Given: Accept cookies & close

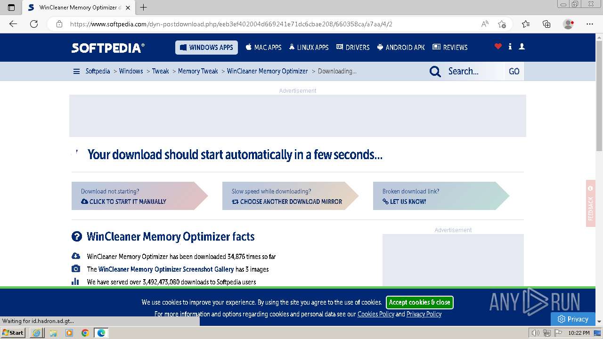Looking at the screenshot, I should click(x=420, y=302).
